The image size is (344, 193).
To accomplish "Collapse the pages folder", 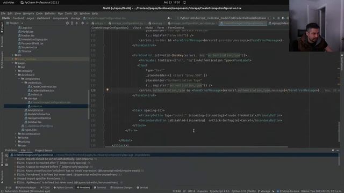I will point(13,63).
